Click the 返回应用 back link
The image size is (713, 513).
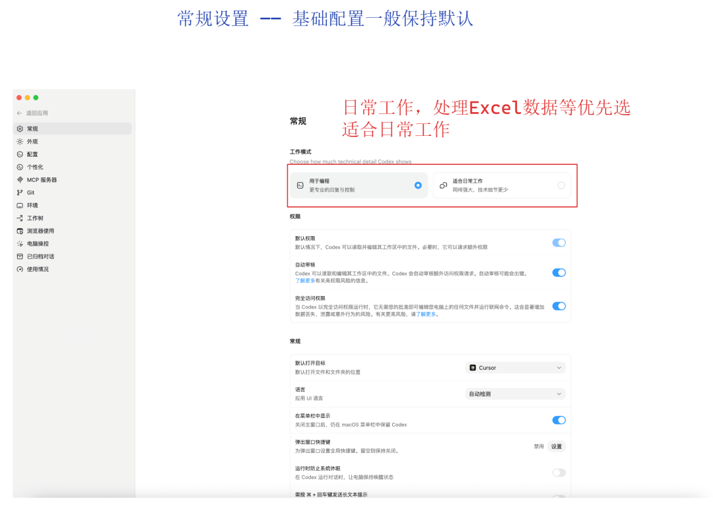32,113
